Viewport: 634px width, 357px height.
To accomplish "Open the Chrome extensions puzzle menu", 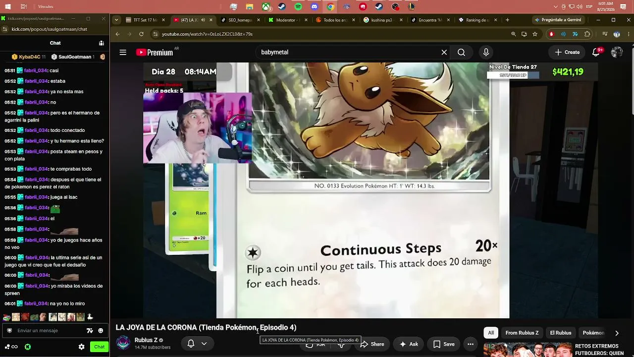I will pos(587,34).
